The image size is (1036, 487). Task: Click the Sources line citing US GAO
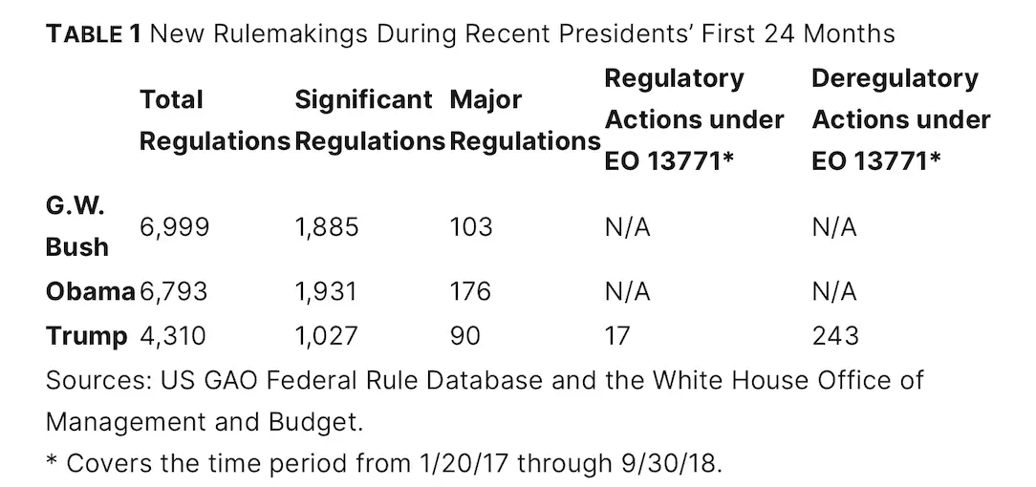[485, 379]
